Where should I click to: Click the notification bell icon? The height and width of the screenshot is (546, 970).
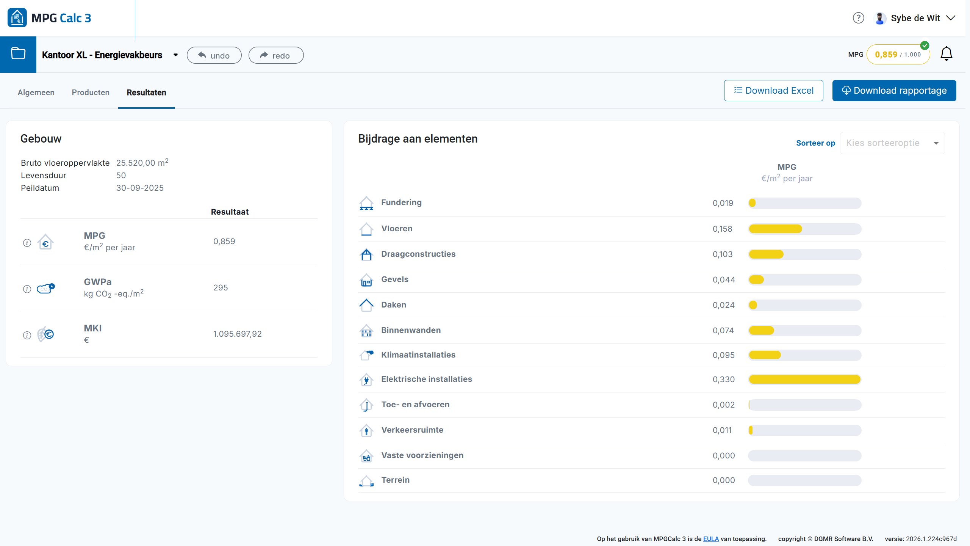[946, 54]
